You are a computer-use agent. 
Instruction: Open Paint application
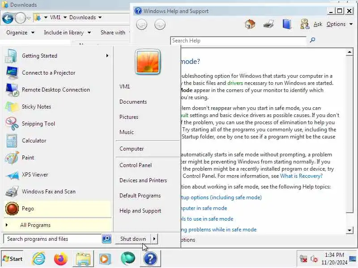pyautogui.click(x=57, y=158)
